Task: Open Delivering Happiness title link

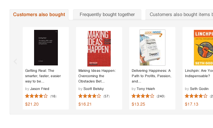Action: coord(152,76)
